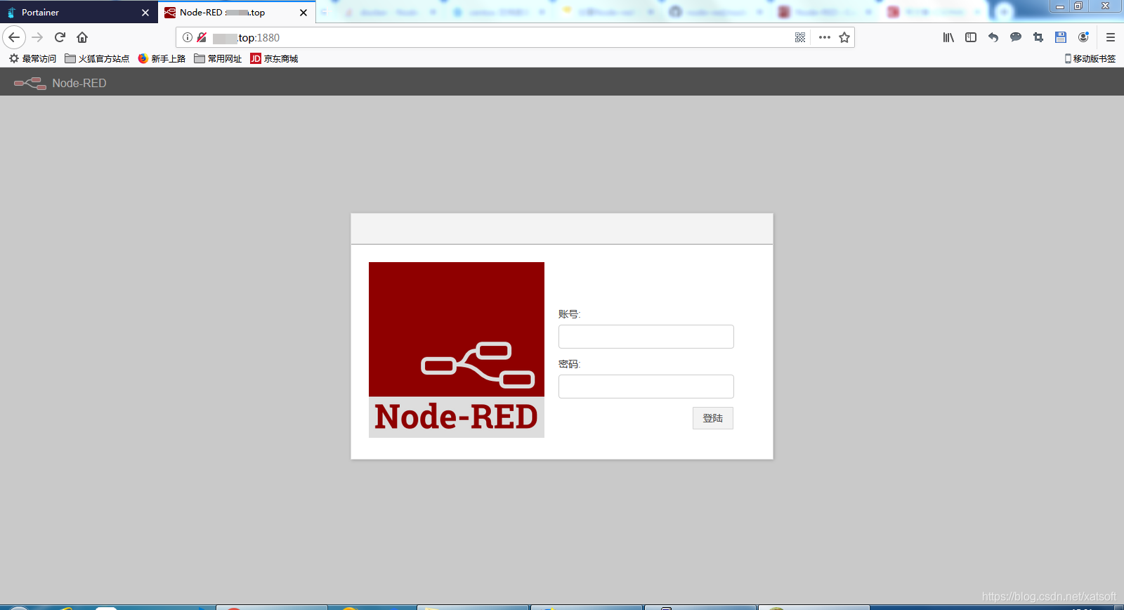Toggle the sidebar view icon
The width and height of the screenshot is (1124, 610).
(x=971, y=37)
